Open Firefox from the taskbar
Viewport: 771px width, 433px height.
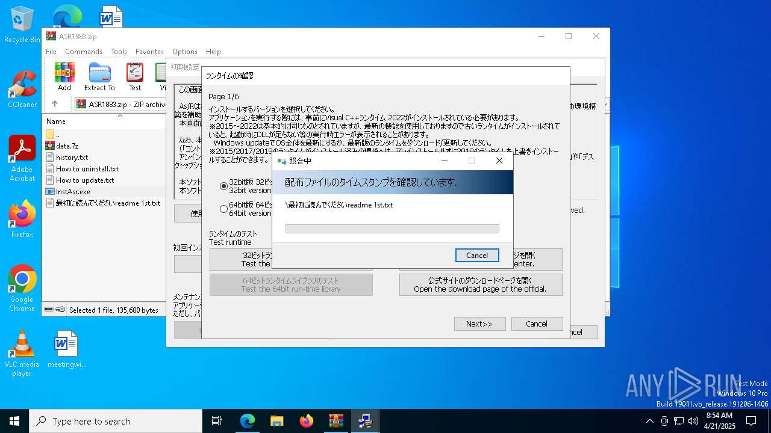tap(306, 421)
